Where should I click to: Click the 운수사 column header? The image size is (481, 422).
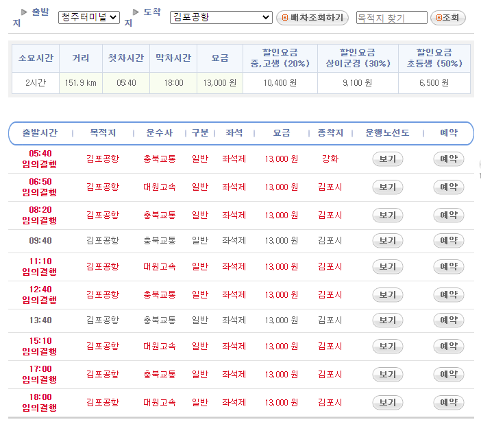160,133
